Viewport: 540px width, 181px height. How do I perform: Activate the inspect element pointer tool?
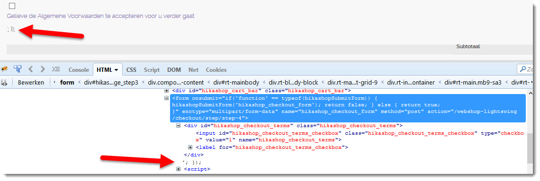(18, 69)
